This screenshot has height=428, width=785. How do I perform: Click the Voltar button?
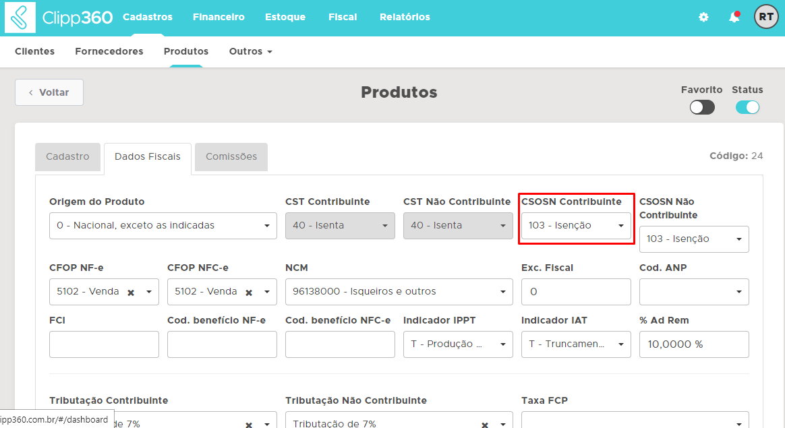[49, 92]
